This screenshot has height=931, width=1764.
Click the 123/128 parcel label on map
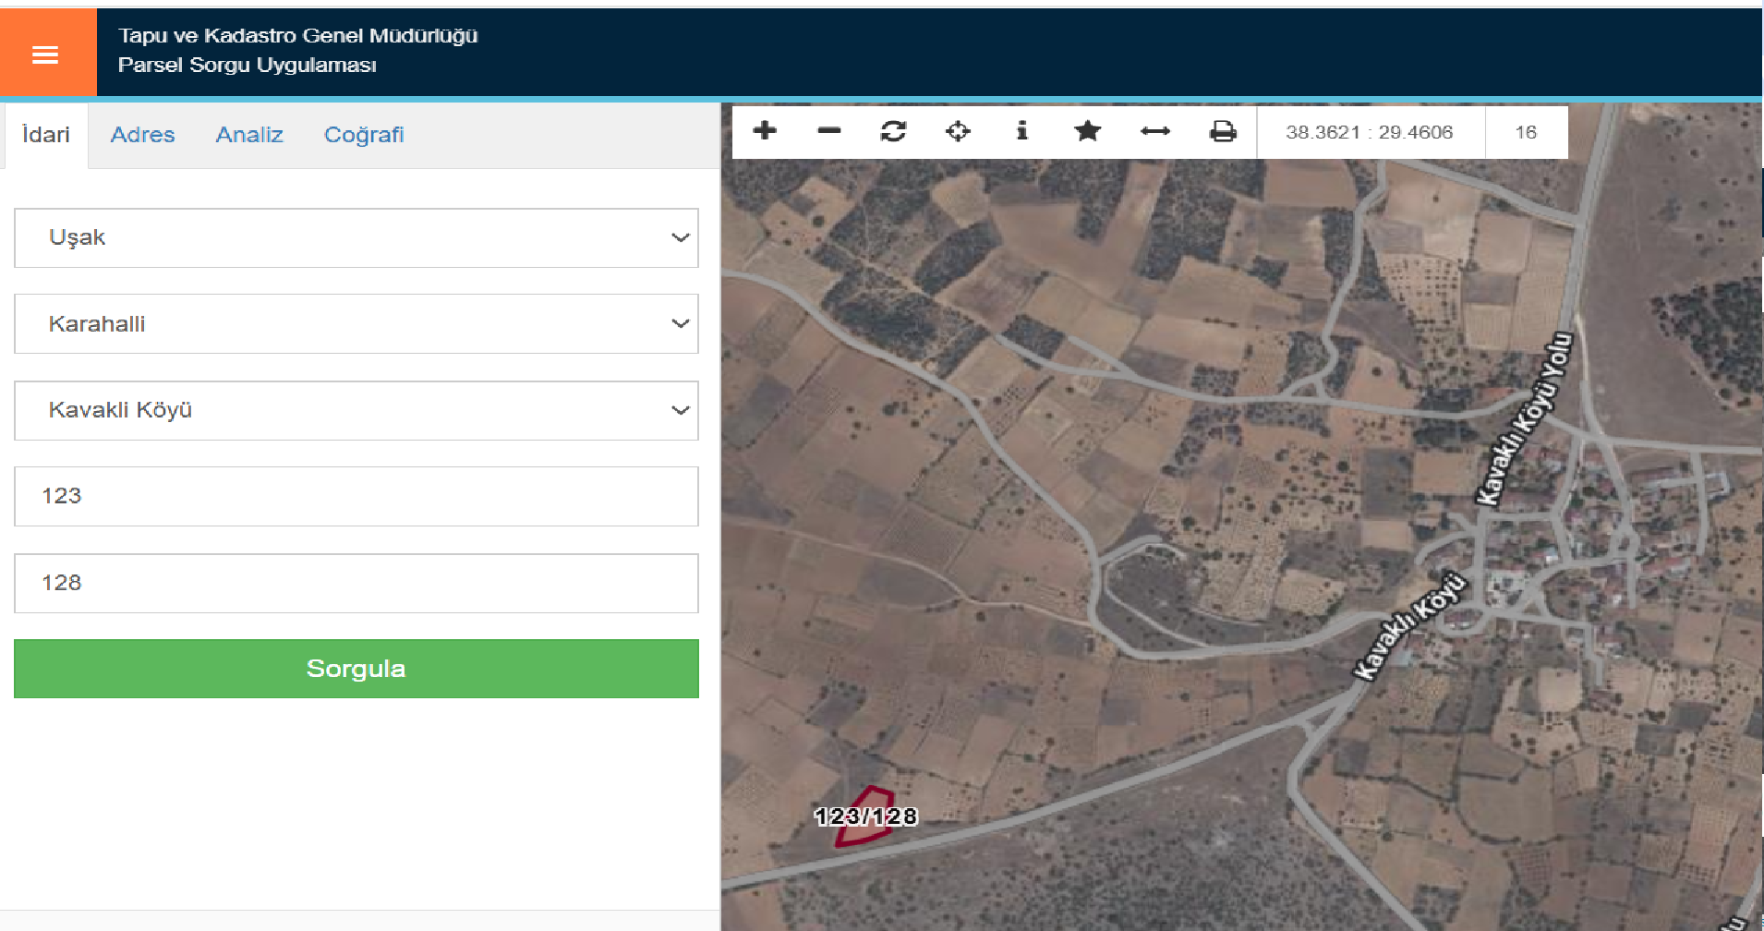(x=865, y=816)
